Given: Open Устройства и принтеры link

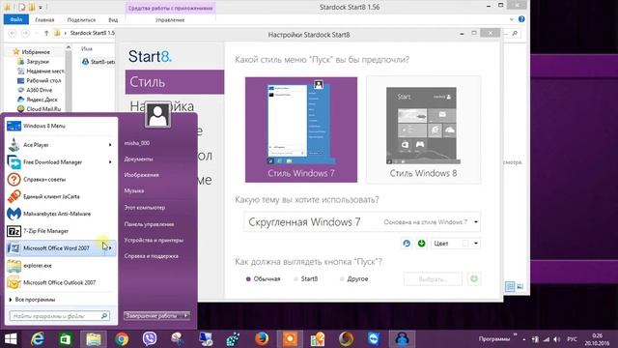Looking at the screenshot, I should point(154,240).
